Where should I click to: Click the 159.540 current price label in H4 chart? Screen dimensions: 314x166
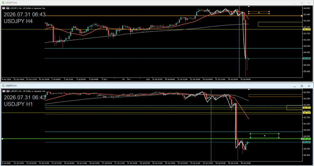[x=307, y=58]
